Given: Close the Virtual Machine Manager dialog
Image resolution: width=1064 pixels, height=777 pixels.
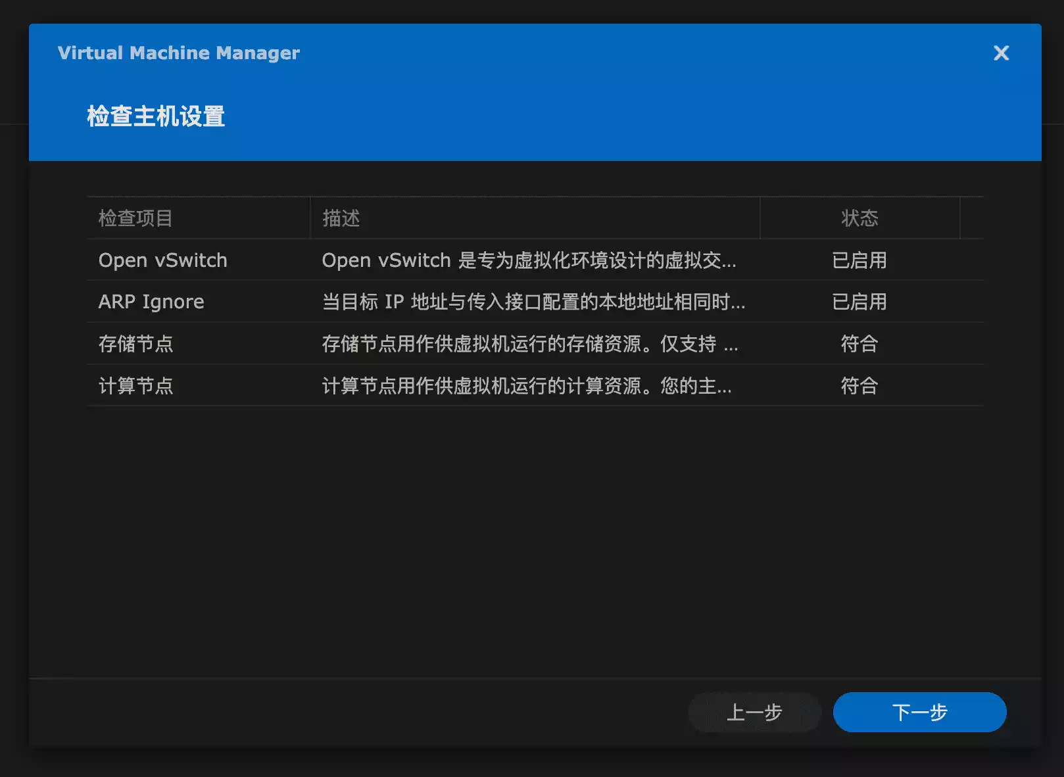Looking at the screenshot, I should pyautogui.click(x=1001, y=53).
